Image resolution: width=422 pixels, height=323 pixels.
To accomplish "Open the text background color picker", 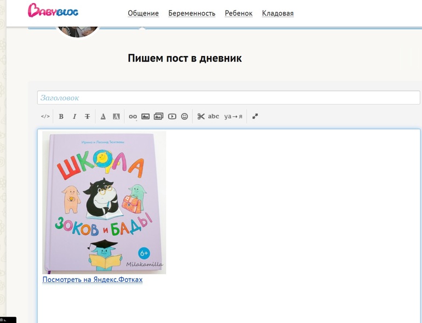I will click(116, 116).
